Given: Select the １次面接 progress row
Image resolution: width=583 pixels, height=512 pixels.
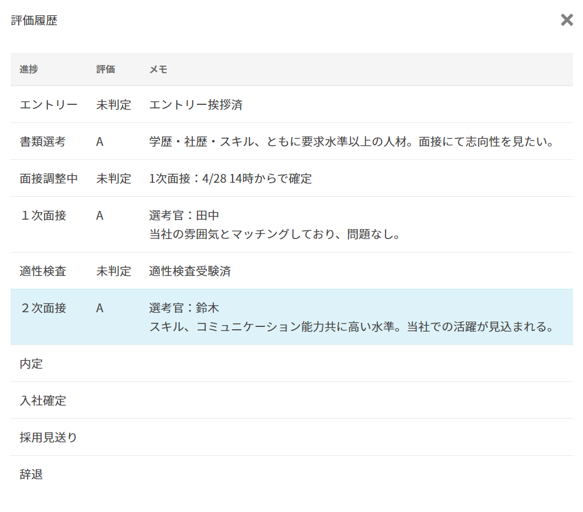Looking at the screenshot, I should click(43, 216).
